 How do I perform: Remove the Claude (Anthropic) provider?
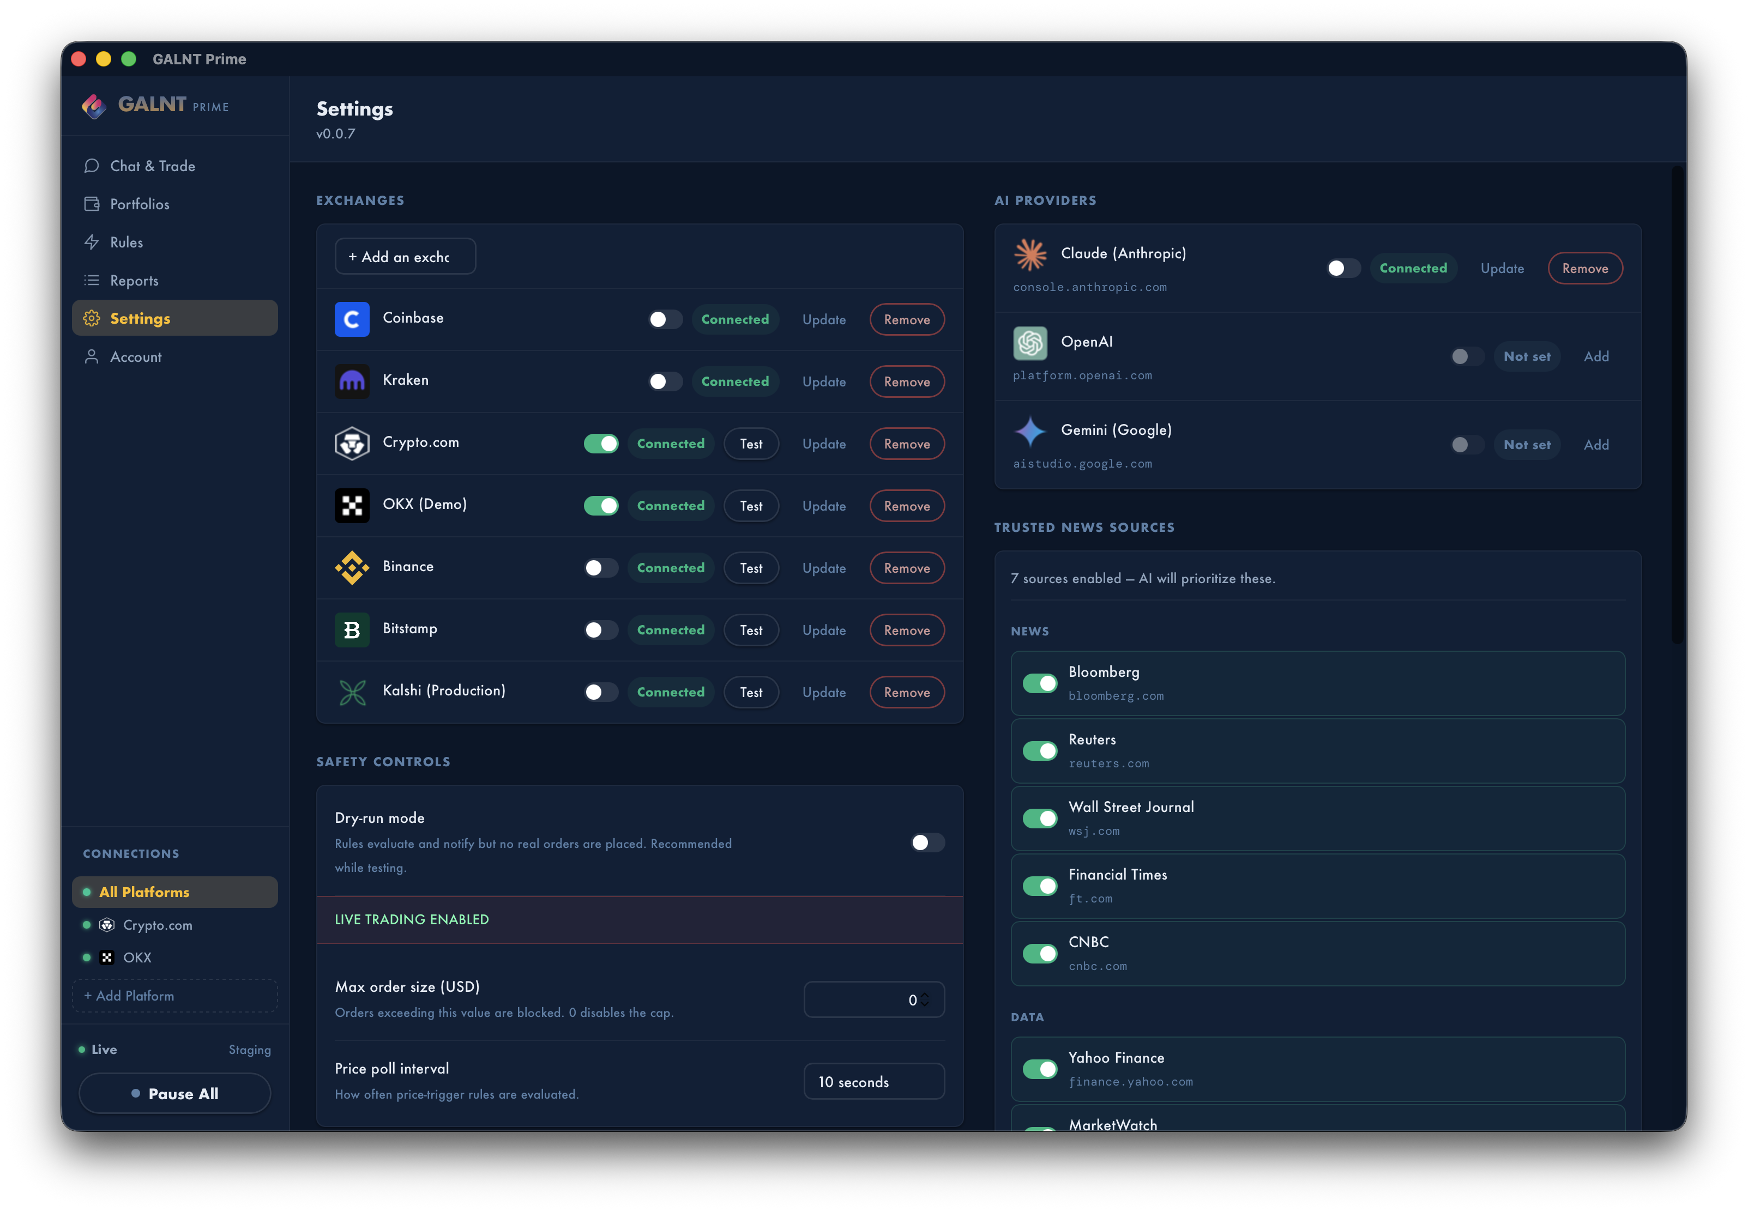(1586, 269)
